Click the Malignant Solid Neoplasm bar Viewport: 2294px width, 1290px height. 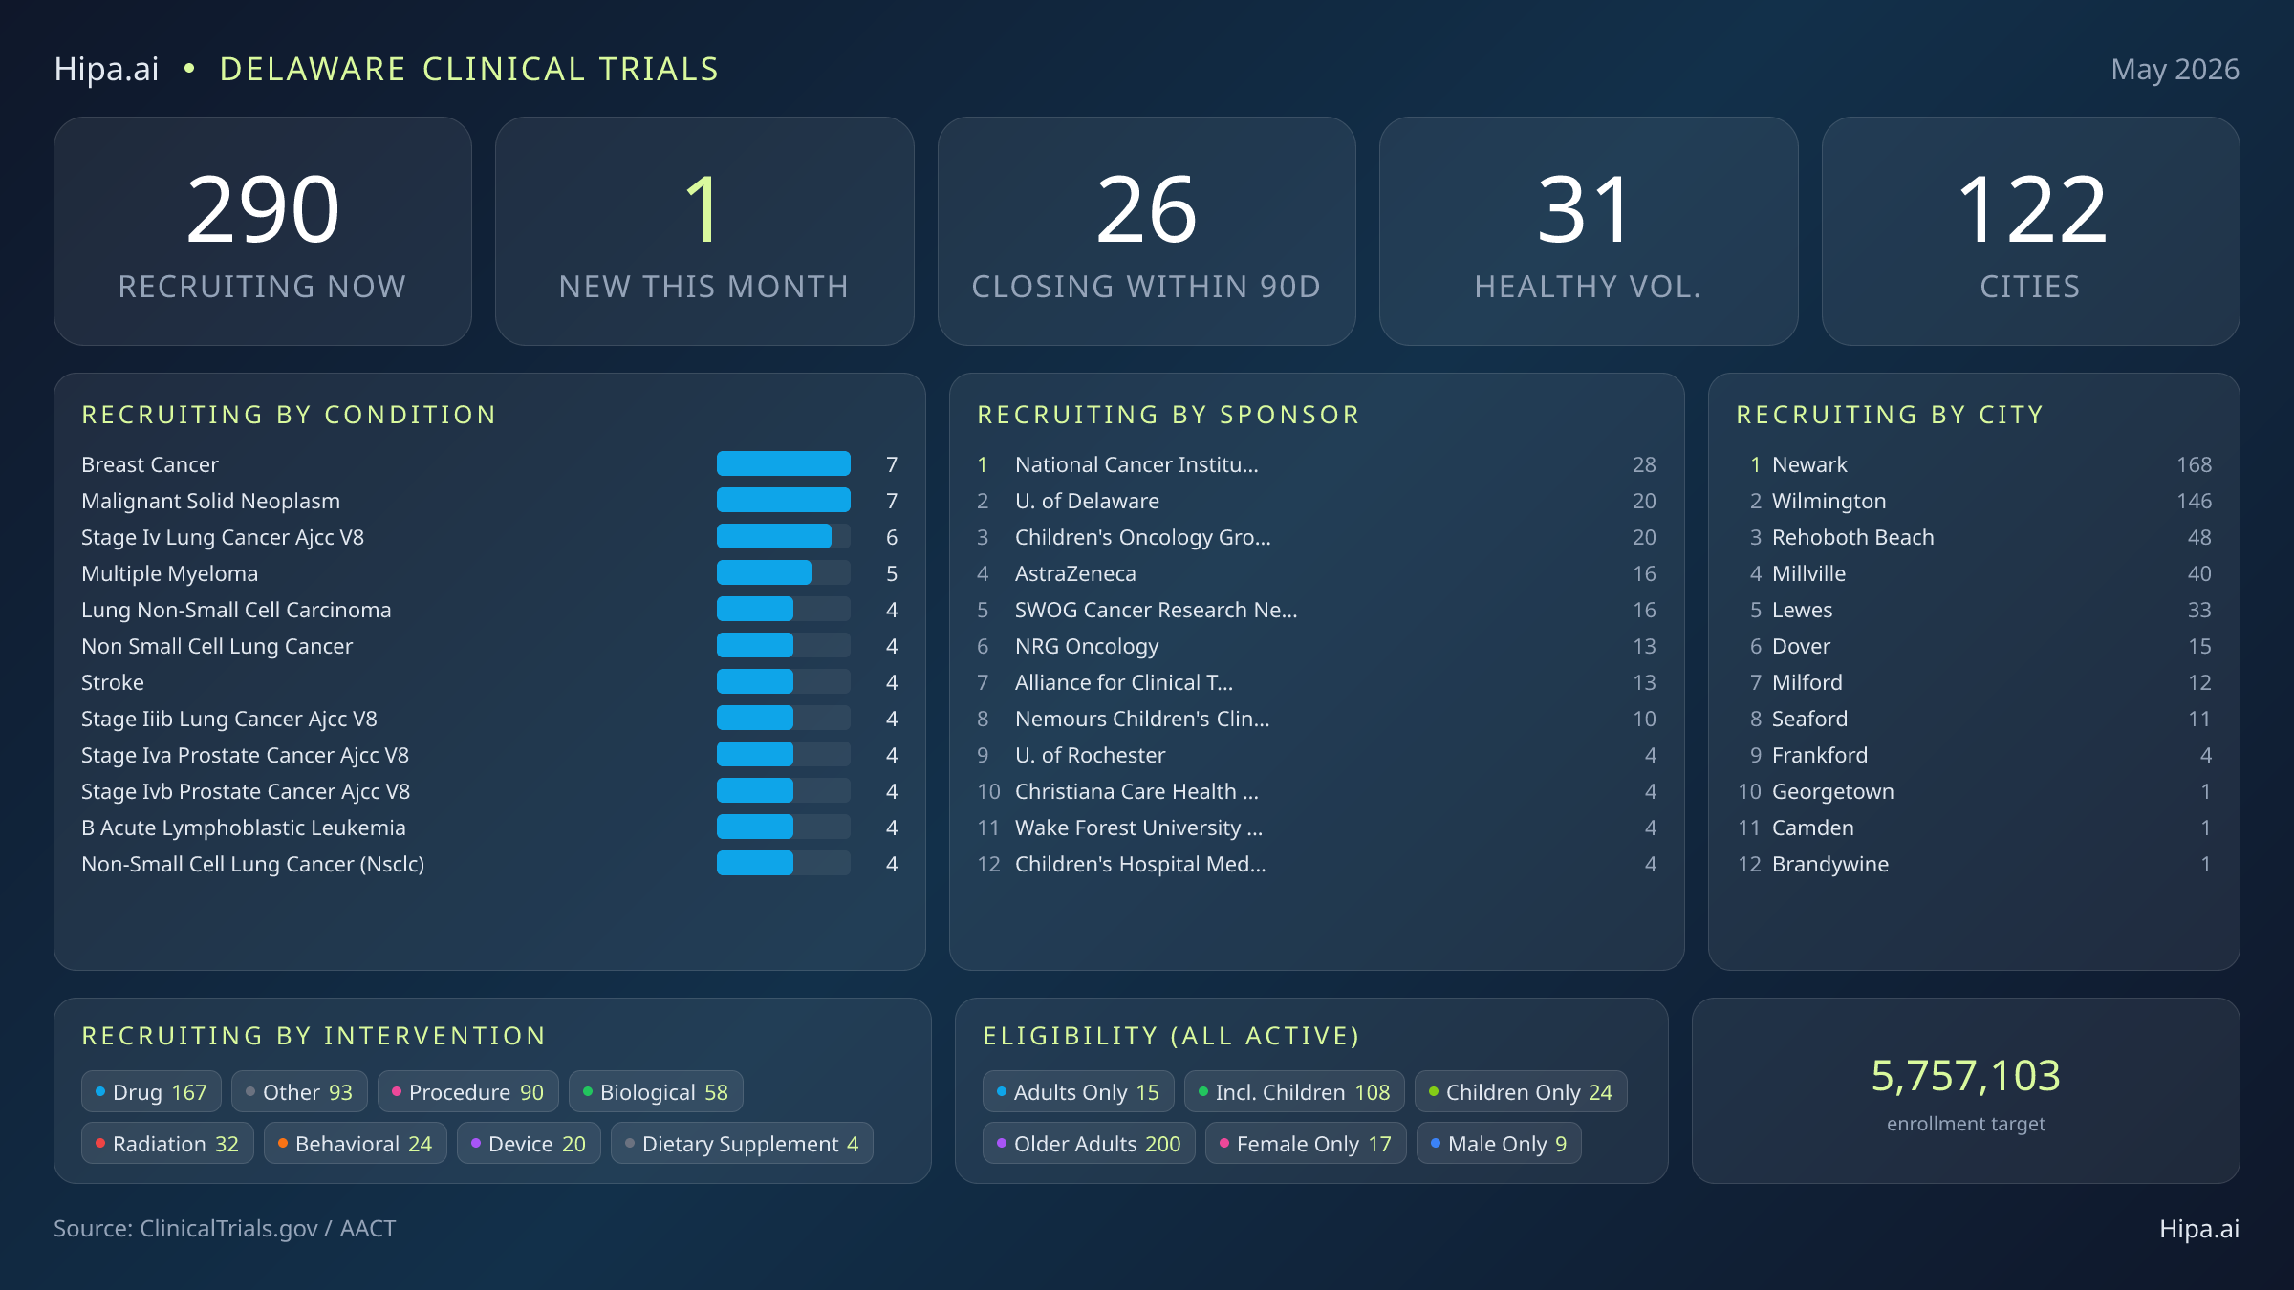point(784,501)
